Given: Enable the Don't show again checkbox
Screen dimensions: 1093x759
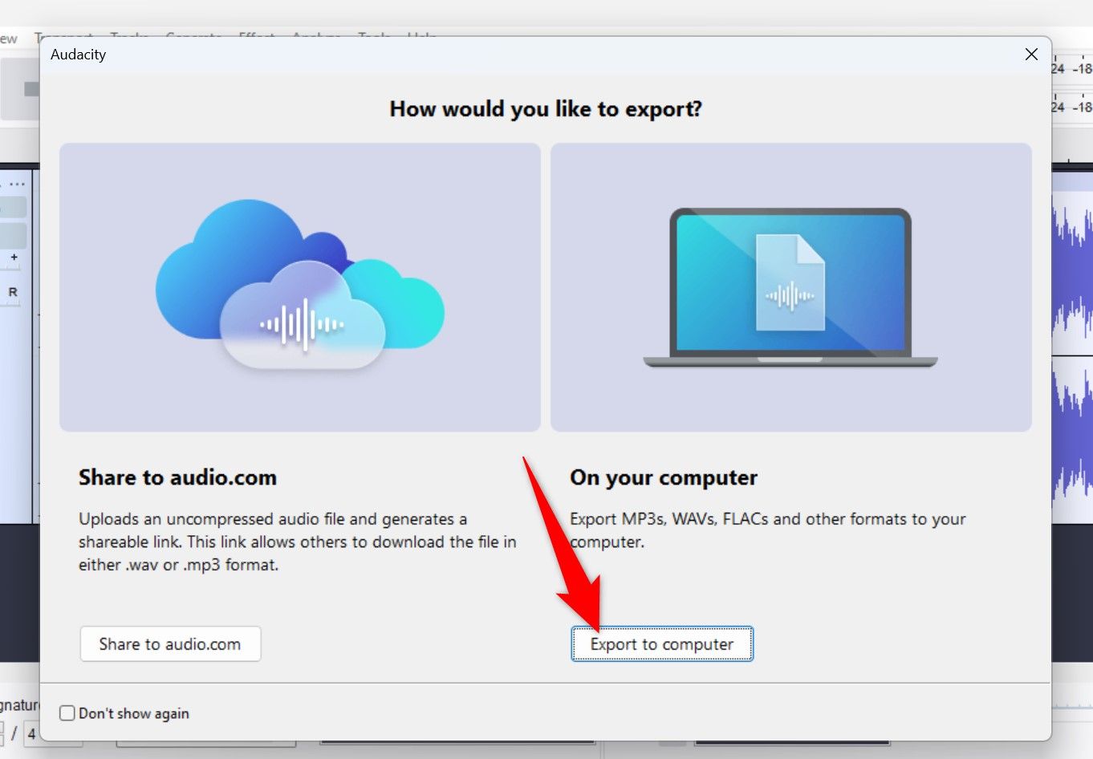Looking at the screenshot, I should coord(67,713).
